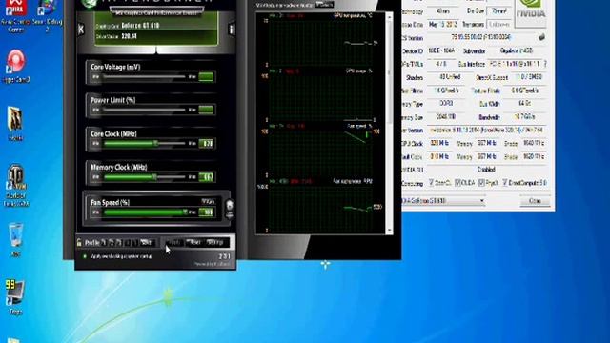Toggle the CUDA checkbox in GPU-Z
610x343 pixels.
pyautogui.click(x=457, y=182)
